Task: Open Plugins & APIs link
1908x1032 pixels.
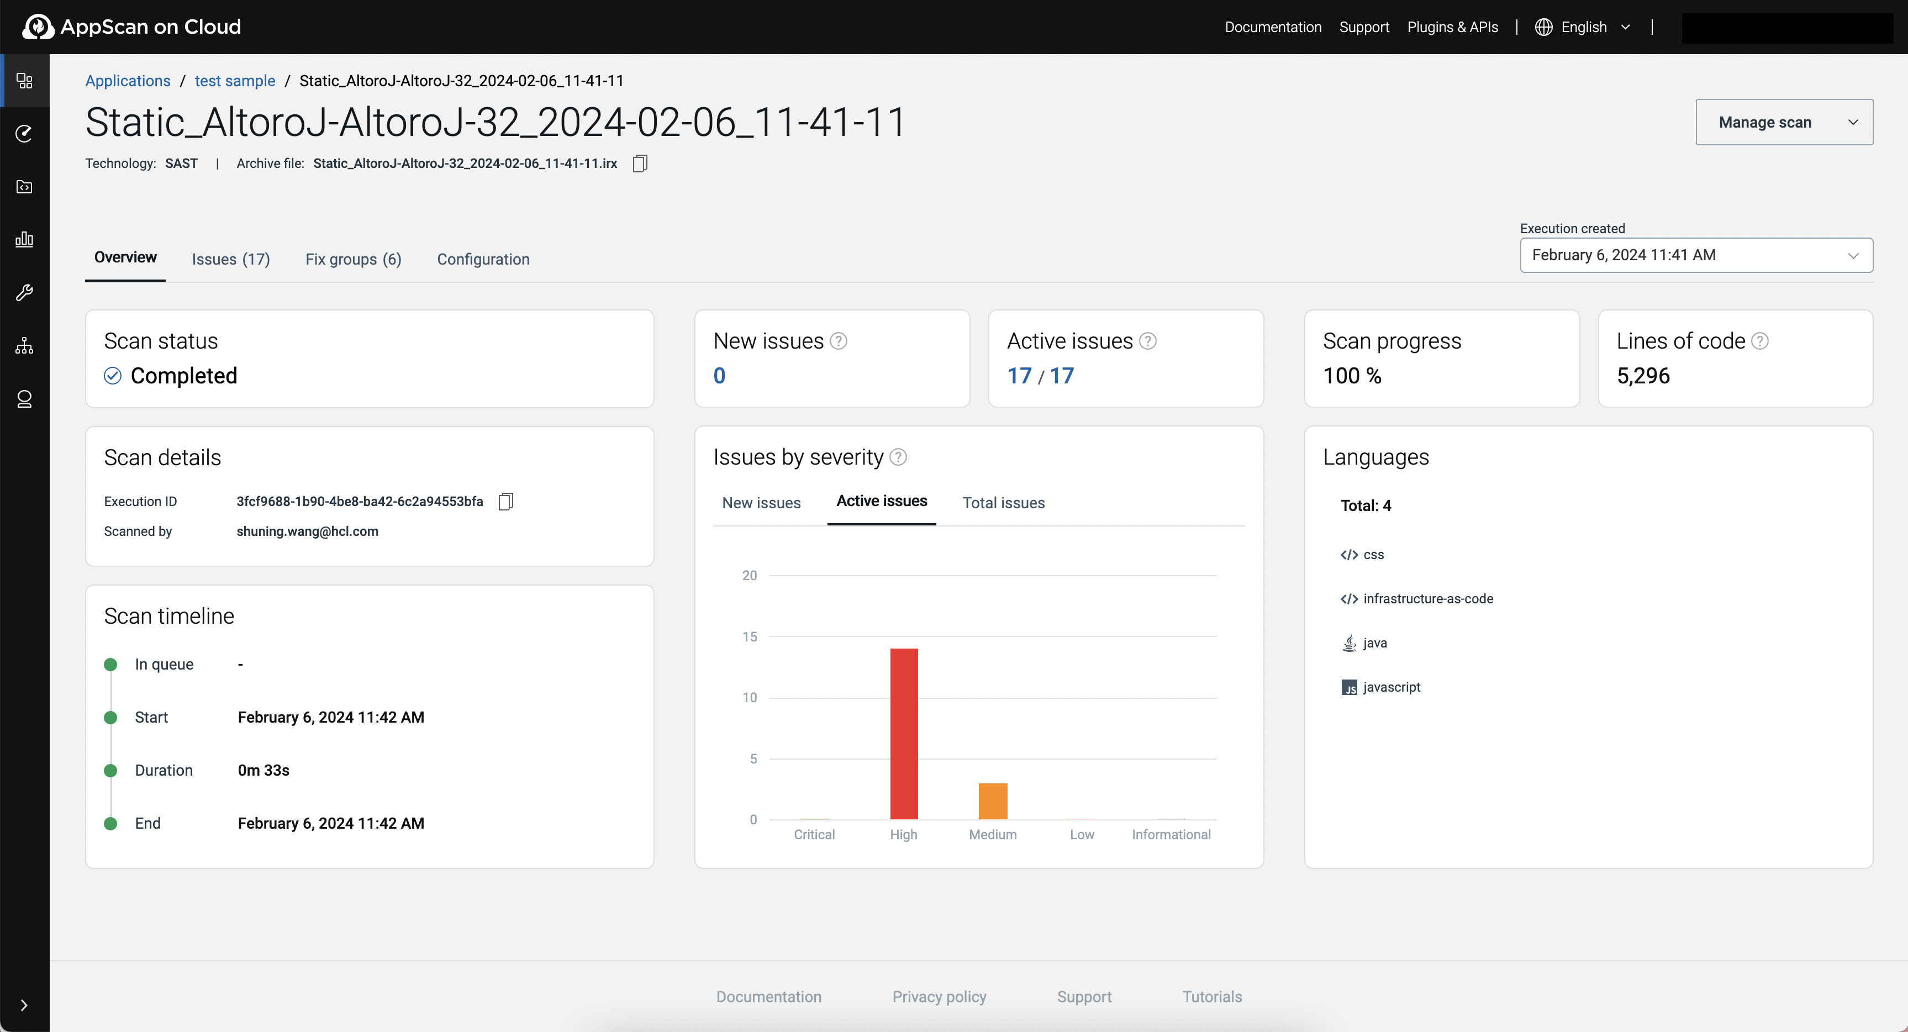Action: [1452, 28]
